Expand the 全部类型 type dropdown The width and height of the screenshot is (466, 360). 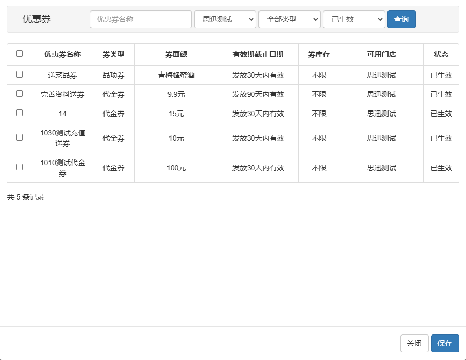click(290, 19)
